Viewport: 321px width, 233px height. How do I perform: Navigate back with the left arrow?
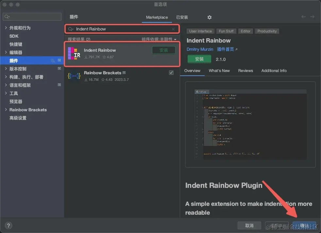(x=303, y=17)
